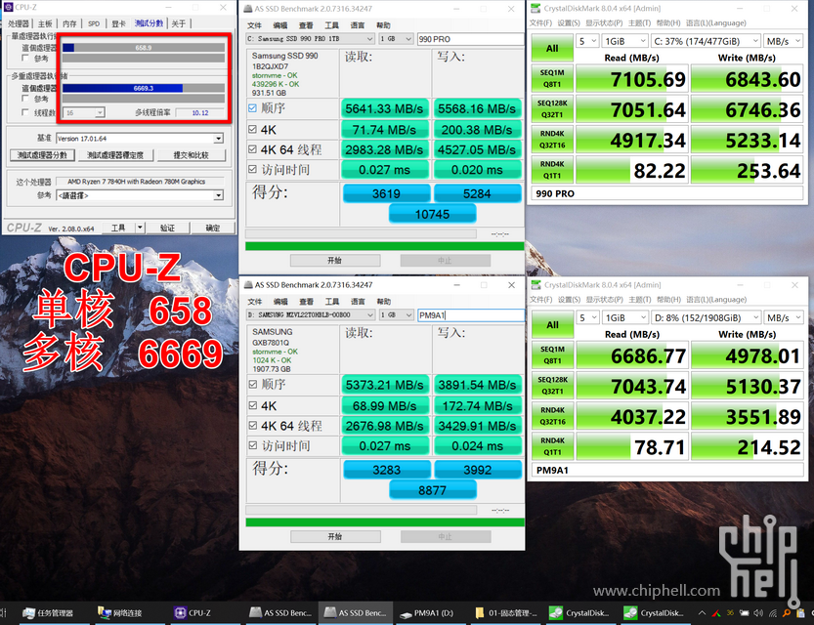Open the D: 8% (152/1908GiB) drive dropdown
Screen dimensions: 814x625
706,317
